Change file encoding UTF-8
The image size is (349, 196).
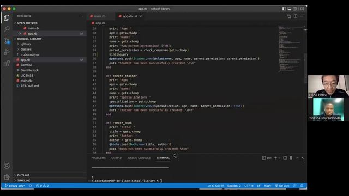coord(249,186)
